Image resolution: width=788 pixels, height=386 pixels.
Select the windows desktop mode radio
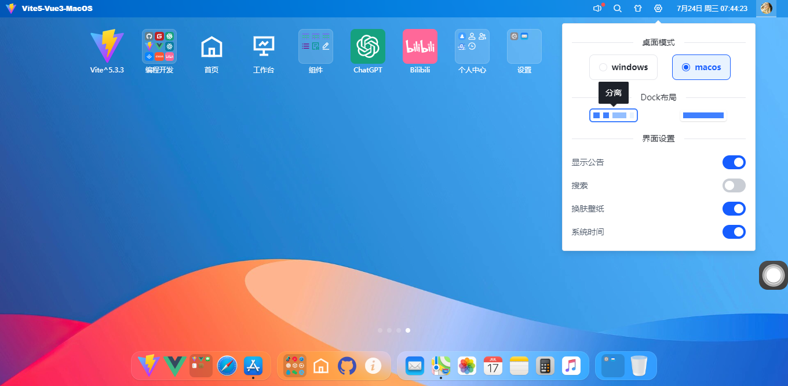coord(623,67)
